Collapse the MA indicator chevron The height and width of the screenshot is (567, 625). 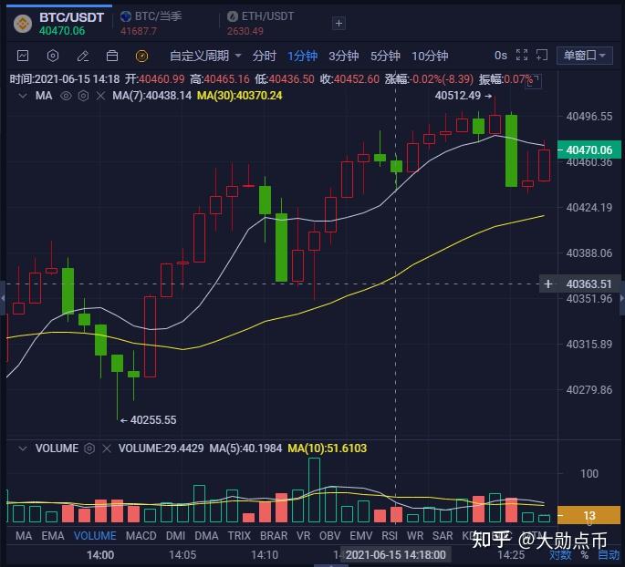(x=23, y=96)
